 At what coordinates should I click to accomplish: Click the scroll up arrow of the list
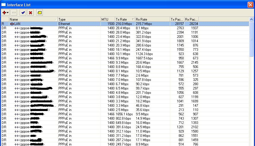(x=252, y=20)
